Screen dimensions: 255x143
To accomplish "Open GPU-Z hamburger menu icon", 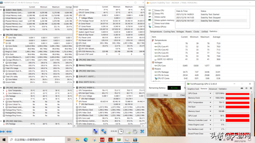I will tap(251, 88).
